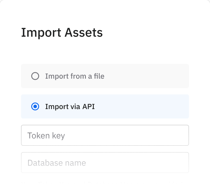210x194 pixels.
Task: Deselect the currently active API import option
Action: [x=35, y=106]
